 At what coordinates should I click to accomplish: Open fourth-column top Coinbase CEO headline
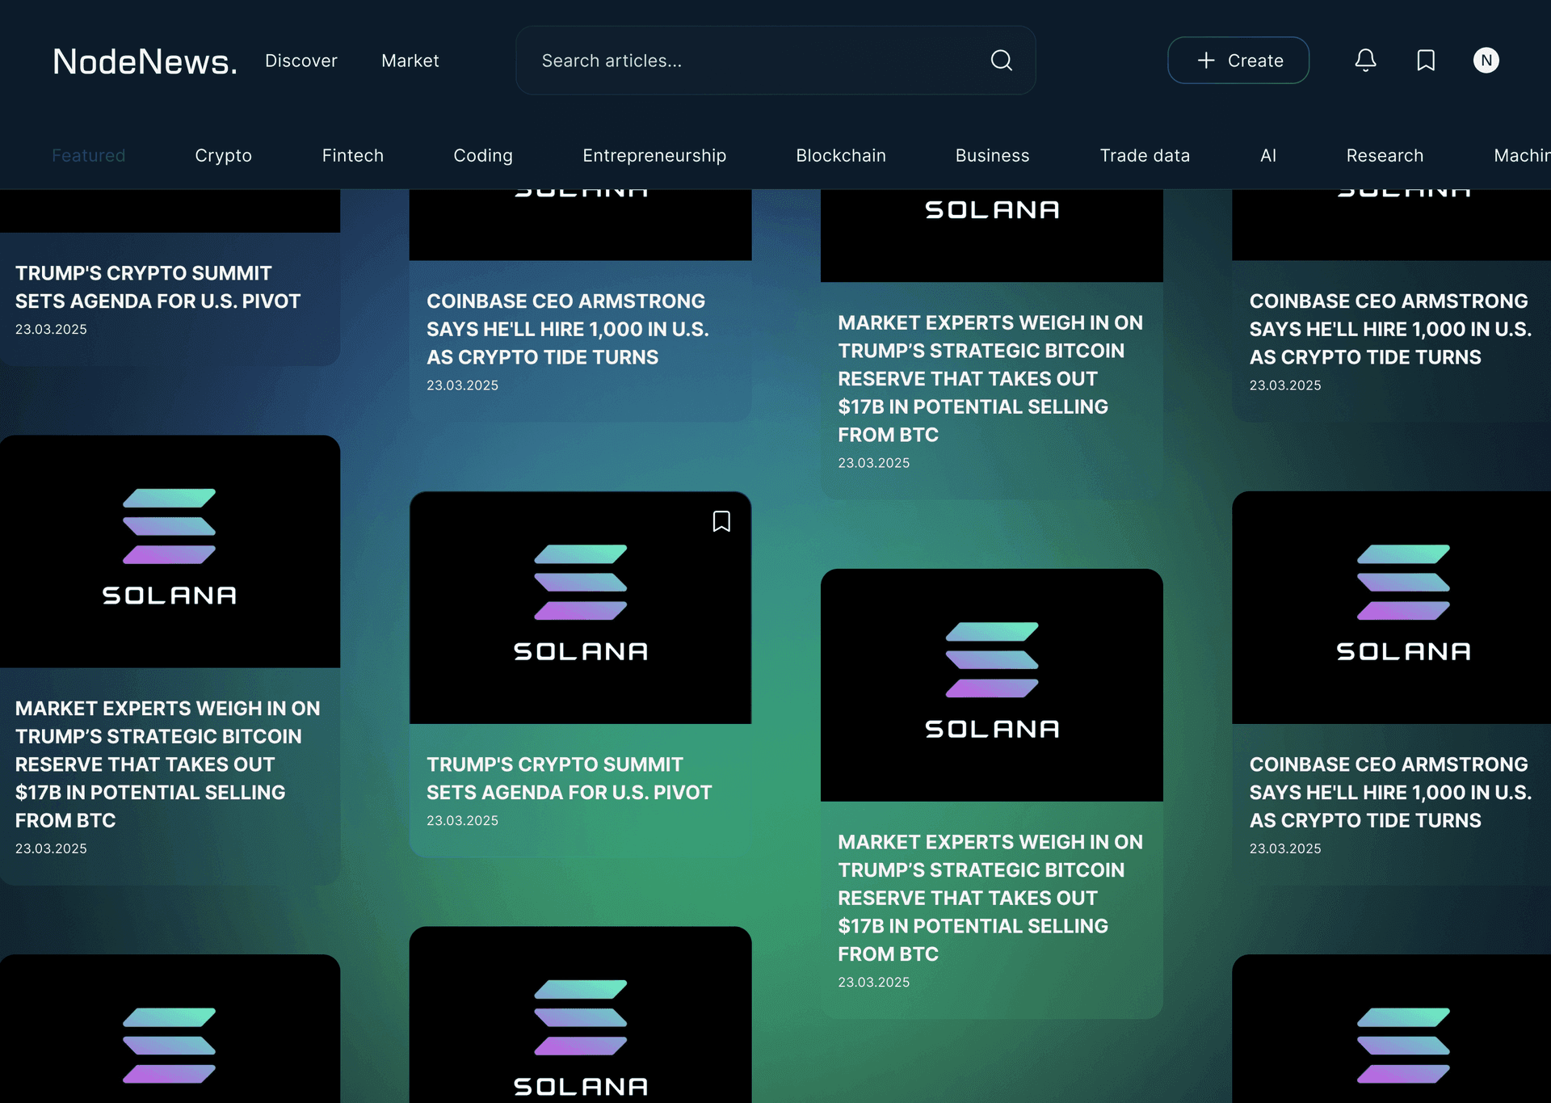click(1390, 329)
